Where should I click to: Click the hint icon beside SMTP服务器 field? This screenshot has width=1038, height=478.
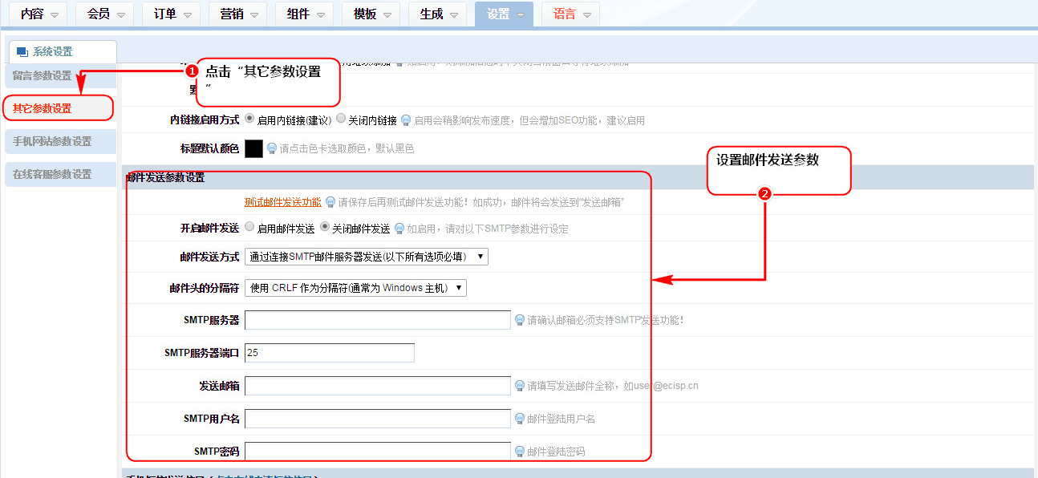(x=520, y=320)
